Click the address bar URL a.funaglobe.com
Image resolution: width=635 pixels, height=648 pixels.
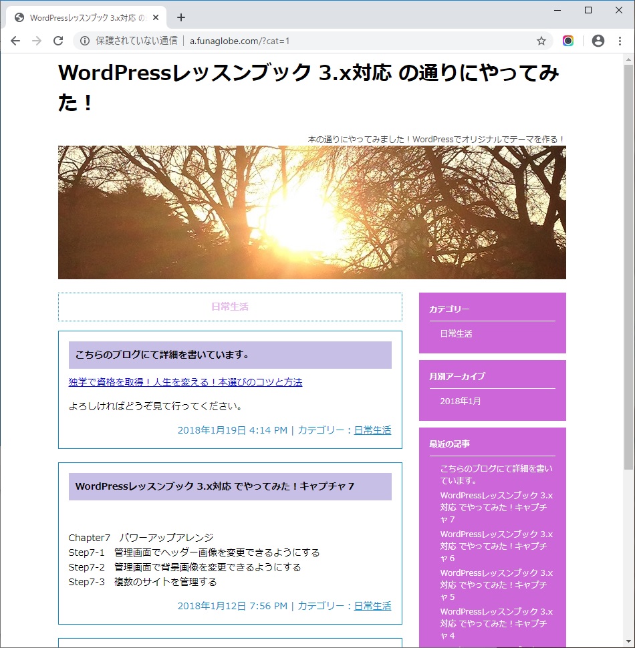(x=240, y=41)
